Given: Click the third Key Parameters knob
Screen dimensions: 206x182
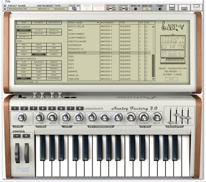Looking at the screenshot, I should 118,117.
